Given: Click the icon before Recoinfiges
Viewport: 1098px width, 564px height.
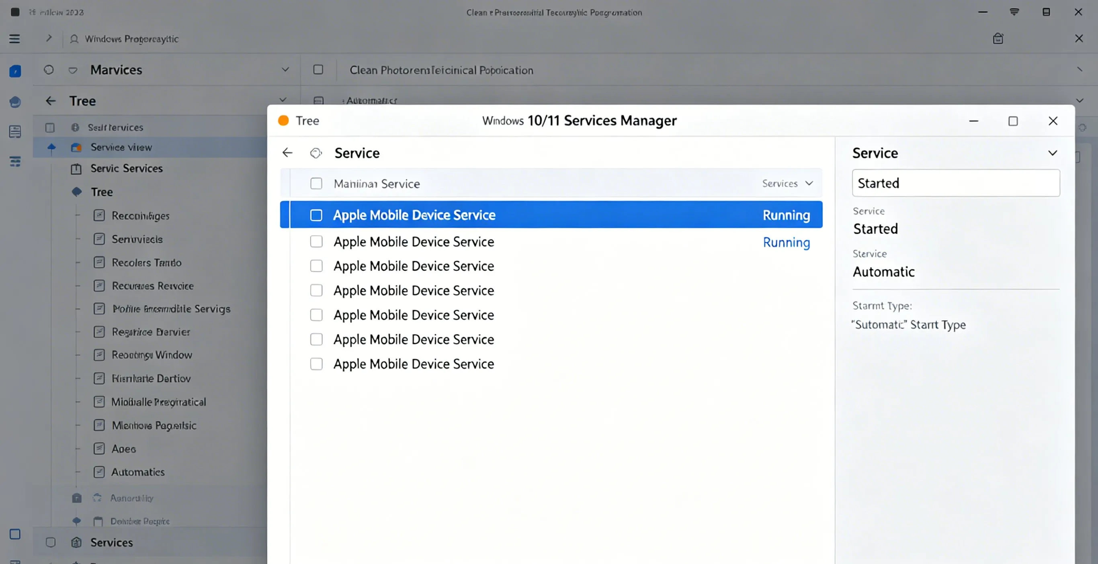Looking at the screenshot, I should tap(99, 215).
